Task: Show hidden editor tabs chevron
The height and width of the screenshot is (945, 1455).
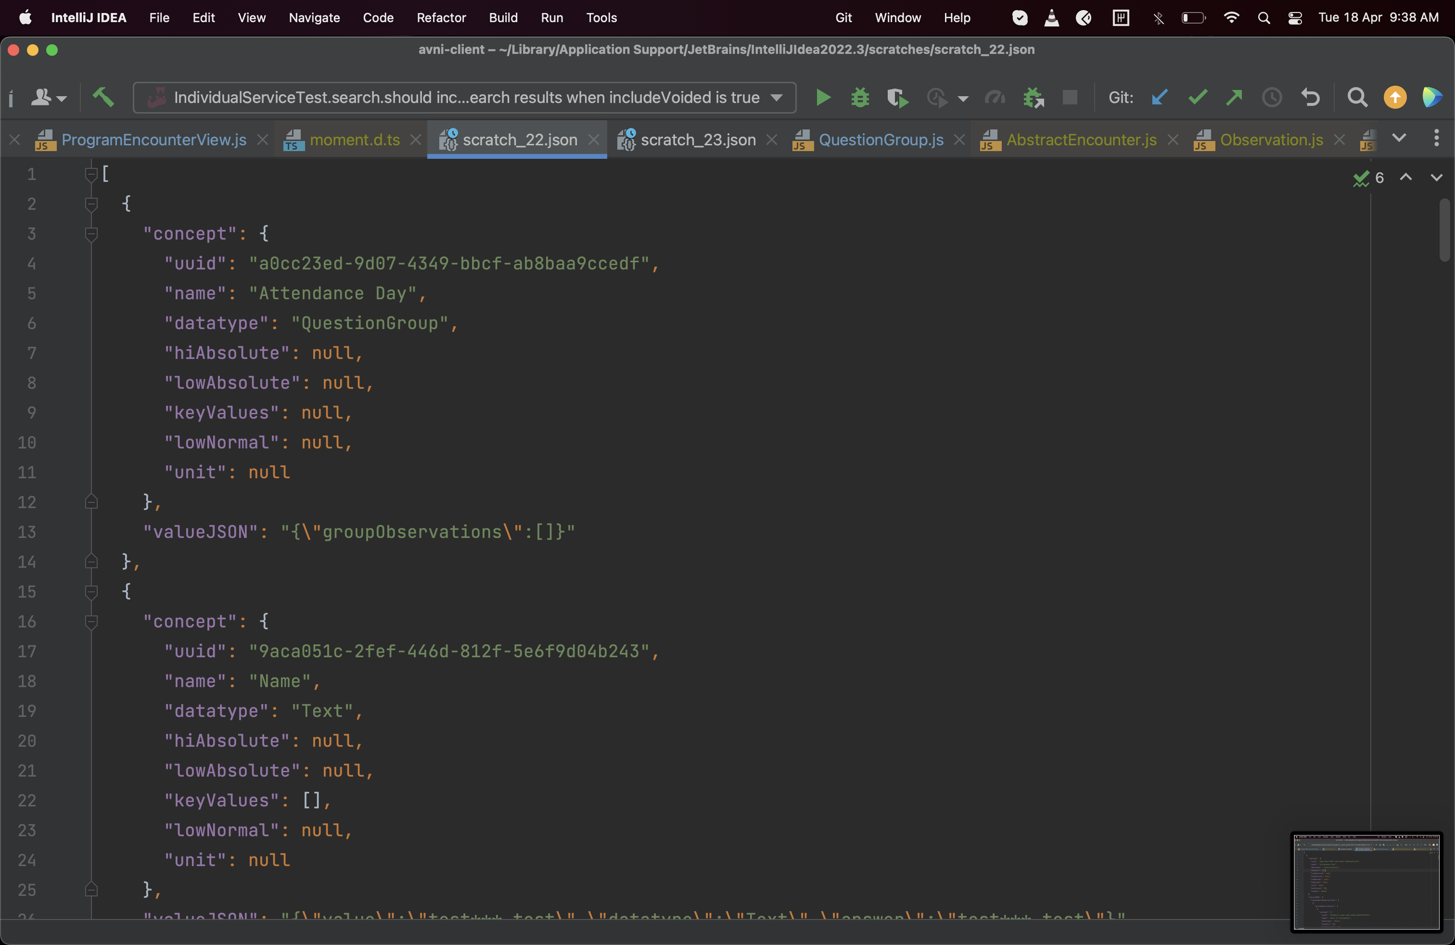Action: tap(1399, 138)
